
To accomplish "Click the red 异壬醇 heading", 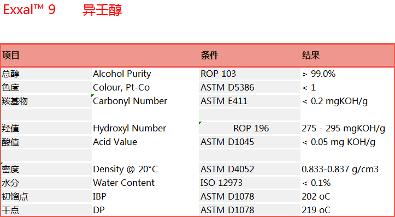I will [102, 10].
